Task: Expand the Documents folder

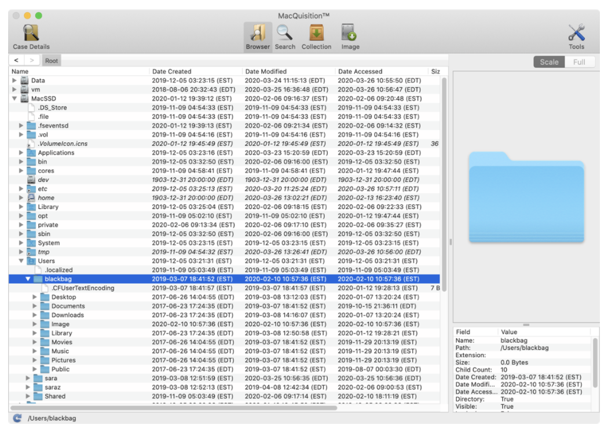Action: pos(35,306)
